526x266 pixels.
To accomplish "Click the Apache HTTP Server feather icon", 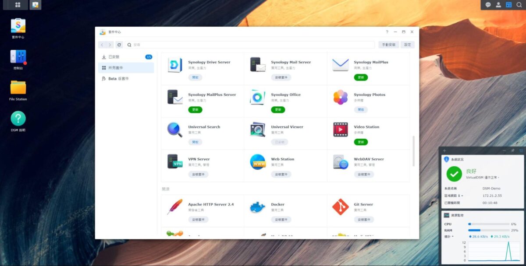I will tap(175, 207).
